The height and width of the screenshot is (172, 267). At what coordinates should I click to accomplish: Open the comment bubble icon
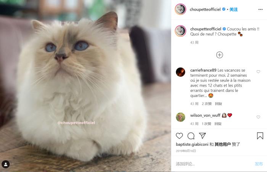click(x=191, y=136)
